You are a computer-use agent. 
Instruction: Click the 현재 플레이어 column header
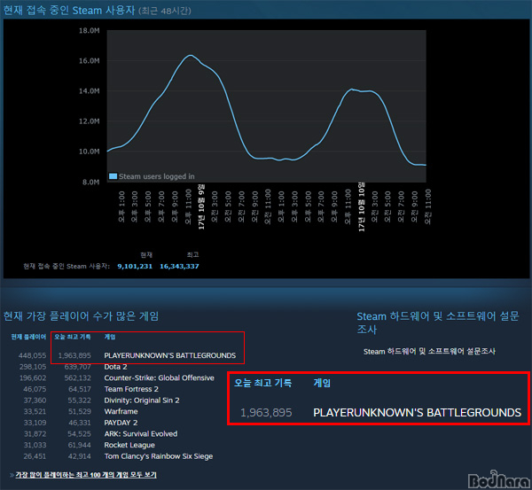28,337
